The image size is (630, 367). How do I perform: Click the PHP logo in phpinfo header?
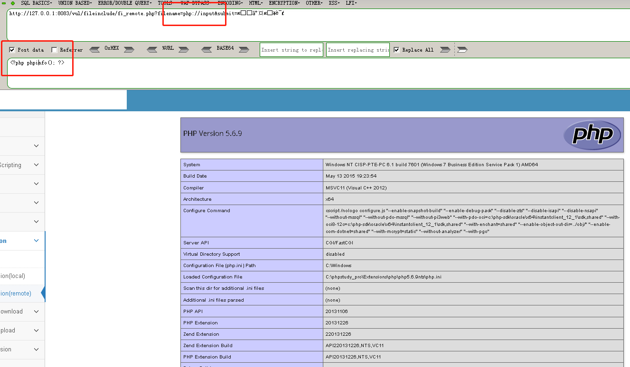(x=592, y=135)
